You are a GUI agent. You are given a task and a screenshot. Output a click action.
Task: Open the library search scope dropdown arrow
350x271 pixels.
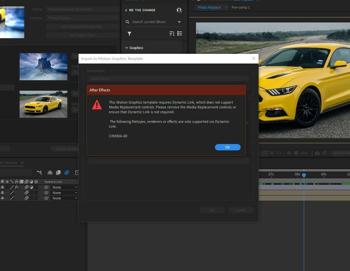coord(179,22)
